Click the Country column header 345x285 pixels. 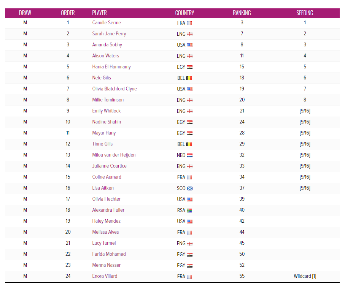coord(184,13)
